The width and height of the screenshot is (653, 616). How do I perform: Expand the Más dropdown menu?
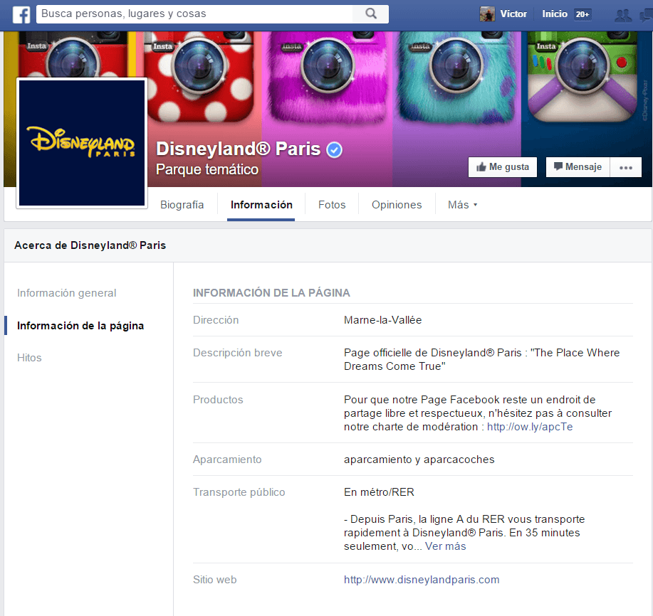pyautogui.click(x=462, y=205)
